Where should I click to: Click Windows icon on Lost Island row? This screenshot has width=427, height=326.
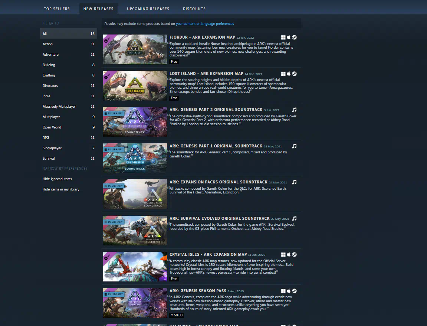pyautogui.click(x=283, y=74)
